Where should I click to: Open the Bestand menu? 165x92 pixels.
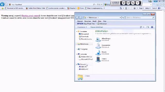click(80, 21)
